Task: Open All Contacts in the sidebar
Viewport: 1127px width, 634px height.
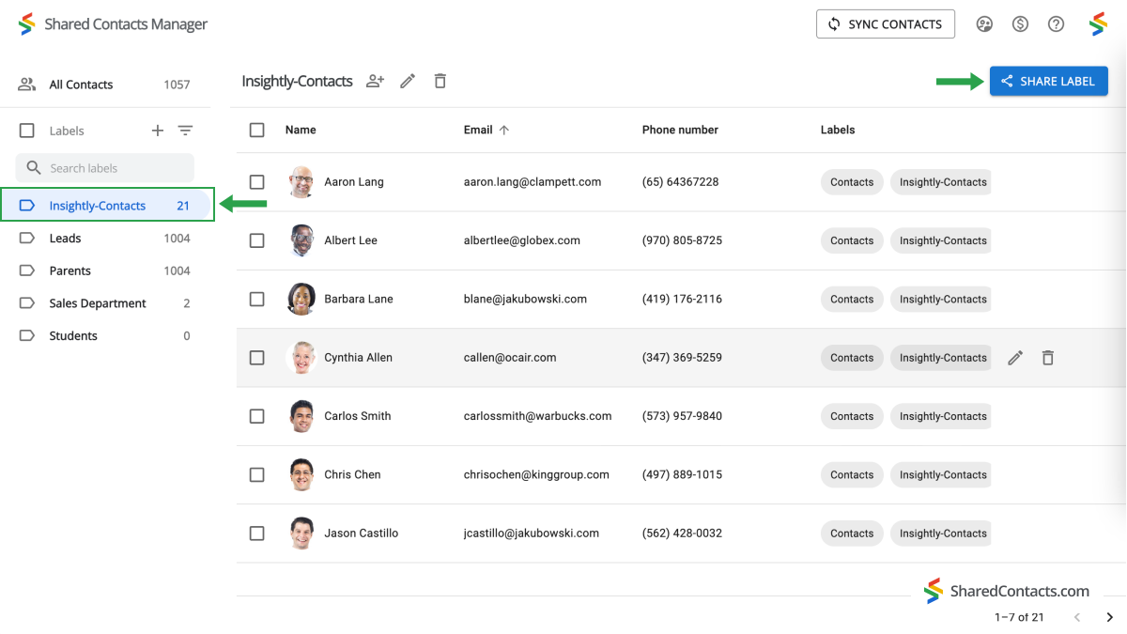Action: (104, 85)
